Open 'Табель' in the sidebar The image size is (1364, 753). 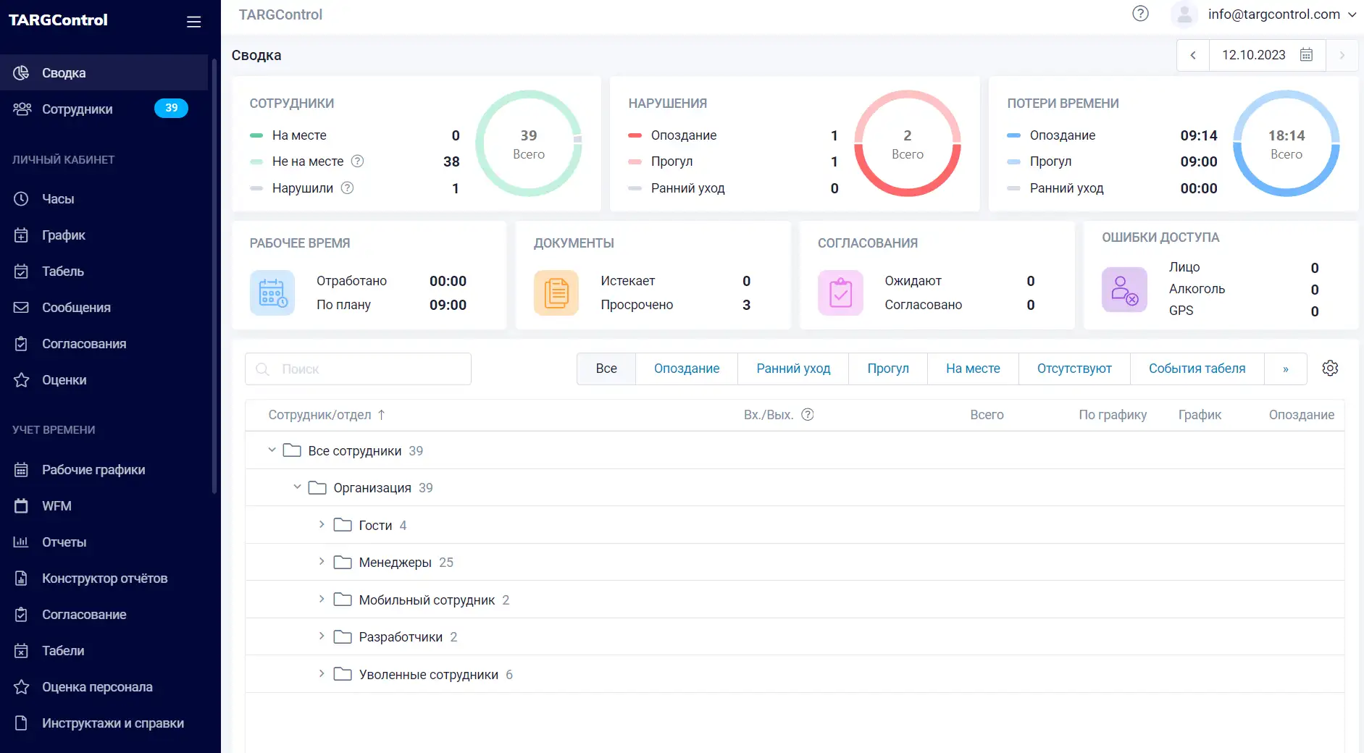click(x=104, y=272)
